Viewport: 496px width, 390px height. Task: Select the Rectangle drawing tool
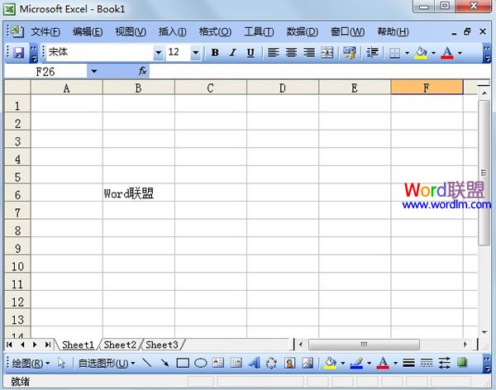(183, 363)
